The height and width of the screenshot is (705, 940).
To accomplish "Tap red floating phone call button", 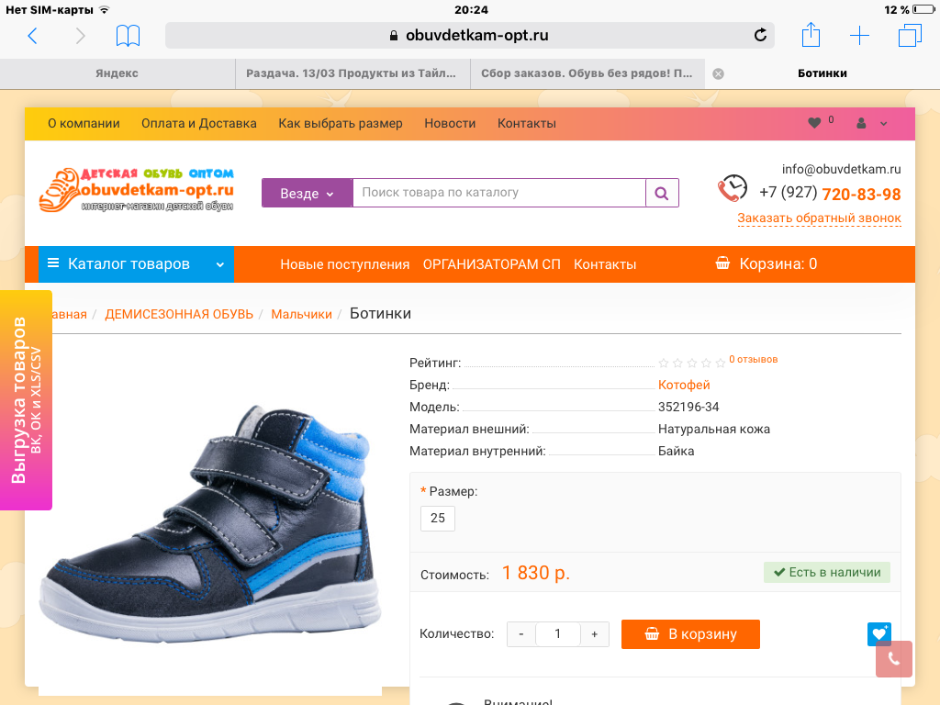I will (894, 659).
